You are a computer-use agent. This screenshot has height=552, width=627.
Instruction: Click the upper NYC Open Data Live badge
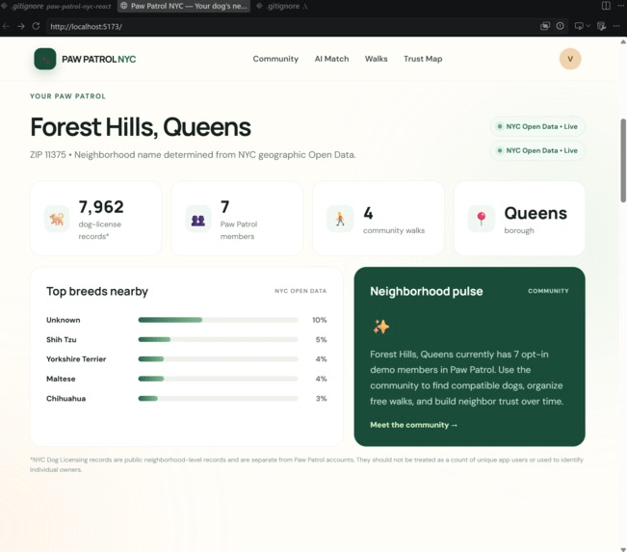tap(537, 126)
